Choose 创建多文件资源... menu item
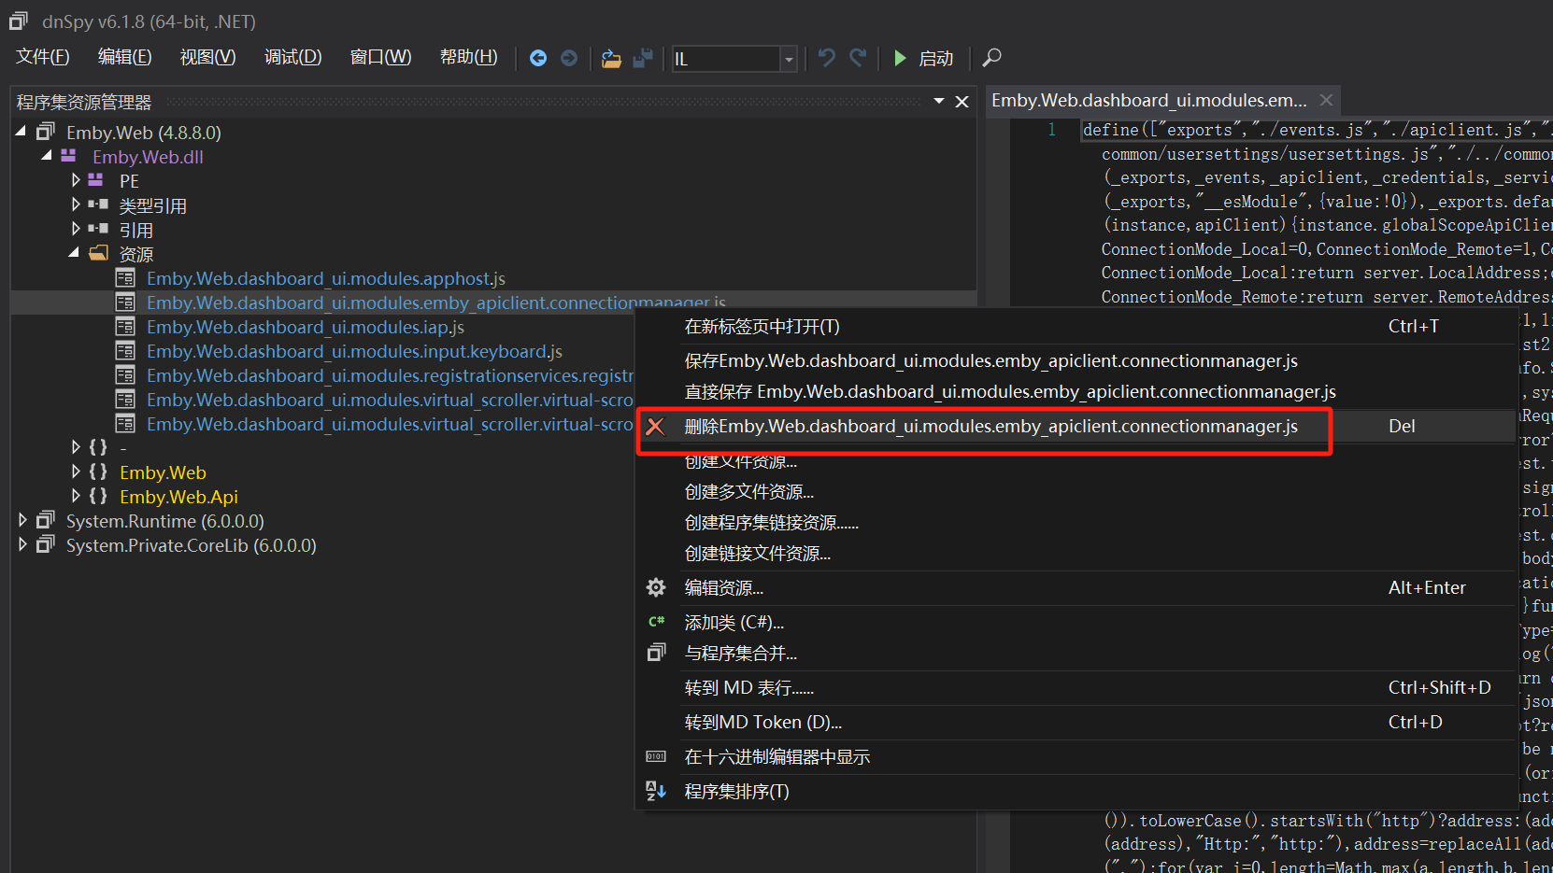Screen dimensions: 1553x873 coord(1076,491)
